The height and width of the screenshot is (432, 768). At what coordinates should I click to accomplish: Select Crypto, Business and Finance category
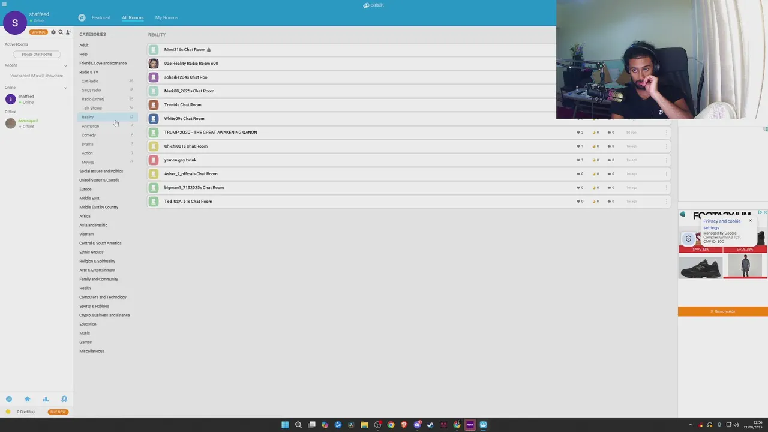coord(104,315)
